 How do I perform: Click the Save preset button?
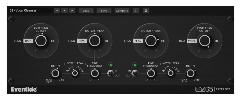tap(104, 11)
